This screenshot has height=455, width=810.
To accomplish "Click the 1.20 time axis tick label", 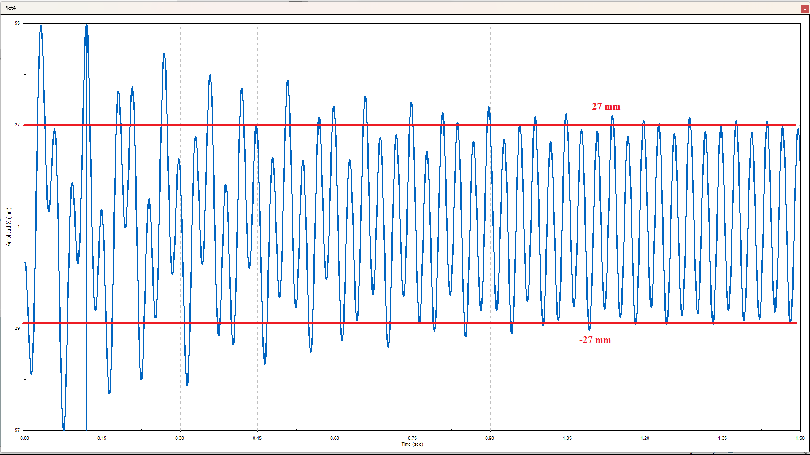I will tap(645, 438).
